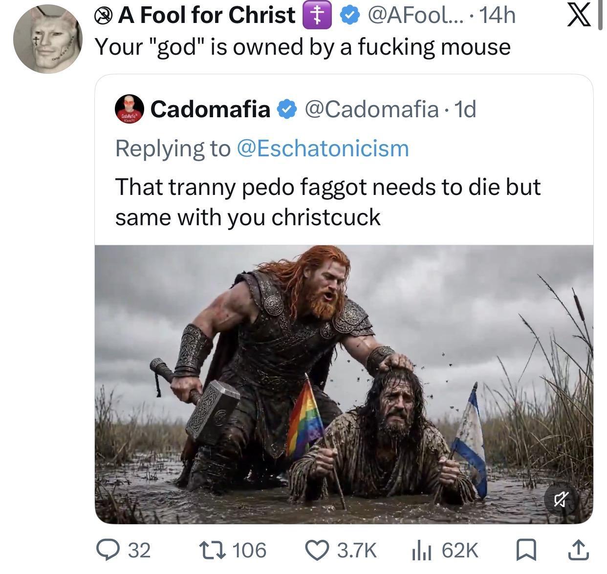Open the 14h timestamp link
This screenshot has height=574, width=607.
pyautogui.click(x=497, y=16)
